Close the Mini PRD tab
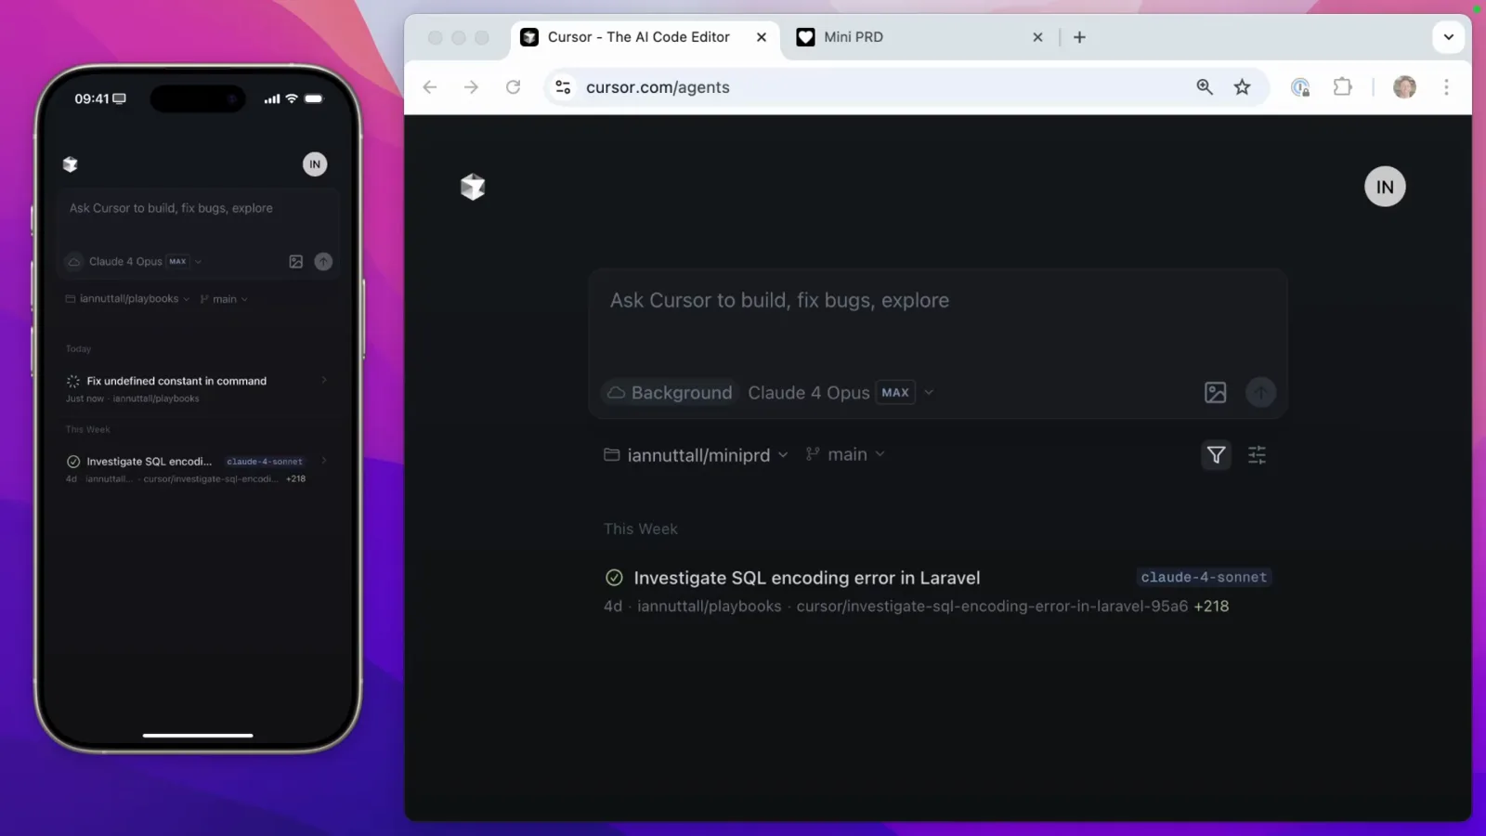This screenshot has height=836, width=1486. [x=1037, y=37]
